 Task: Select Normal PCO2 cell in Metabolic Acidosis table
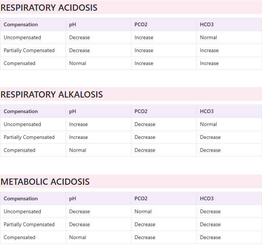pos(143,212)
